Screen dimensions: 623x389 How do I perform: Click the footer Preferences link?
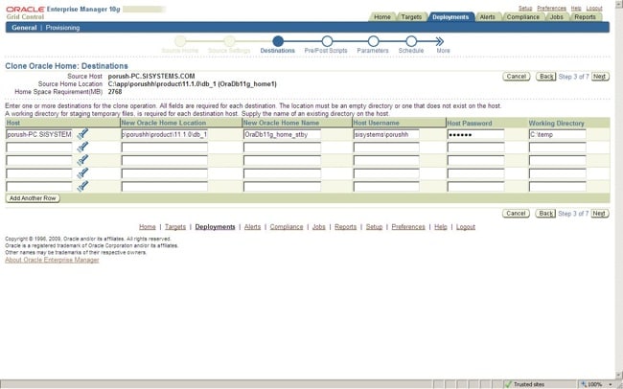[408, 227]
